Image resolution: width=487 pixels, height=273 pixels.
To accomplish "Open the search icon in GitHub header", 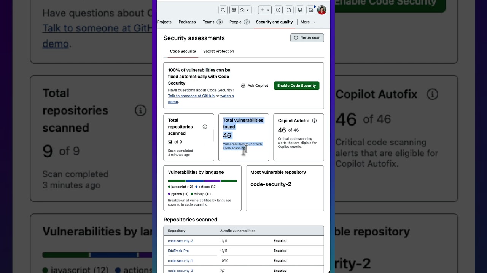I will [x=223, y=10].
